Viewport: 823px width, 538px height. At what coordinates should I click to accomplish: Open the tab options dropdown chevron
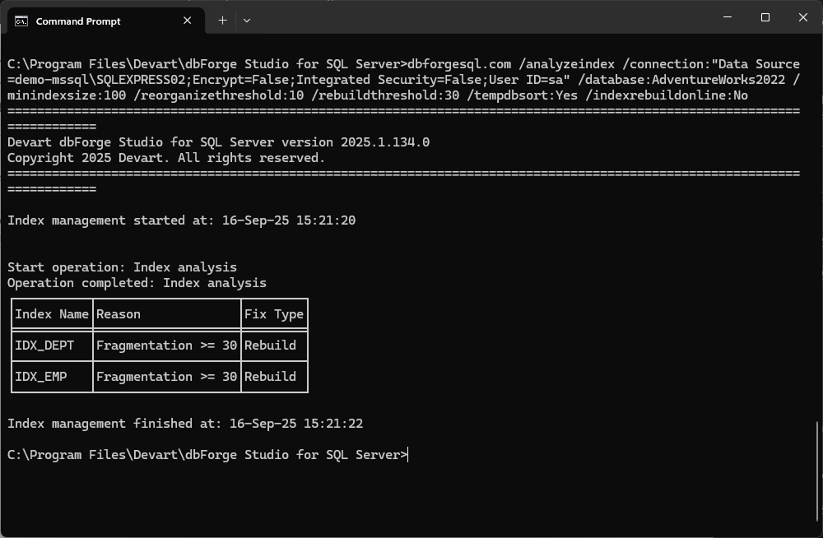pyautogui.click(x=246, y=21)
